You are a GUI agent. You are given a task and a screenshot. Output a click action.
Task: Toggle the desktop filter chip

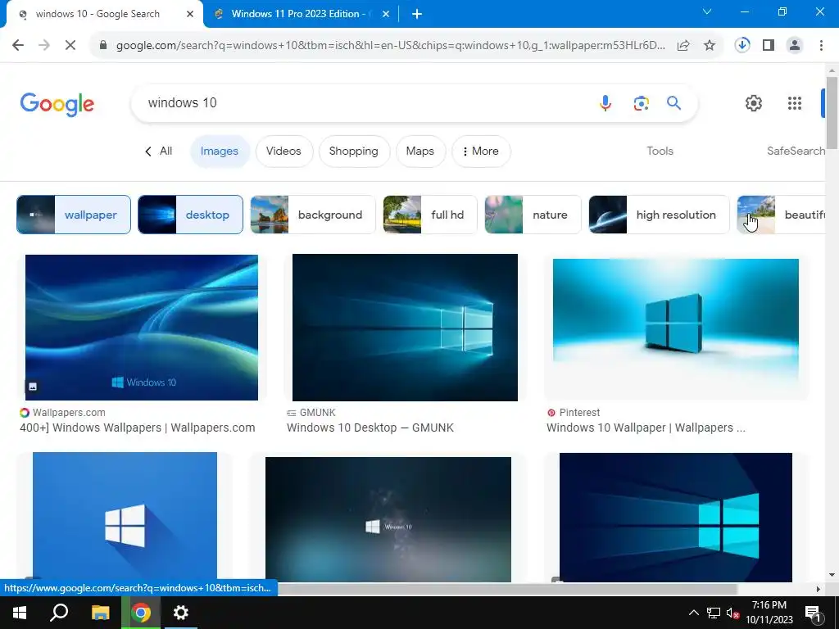(190, 215)
